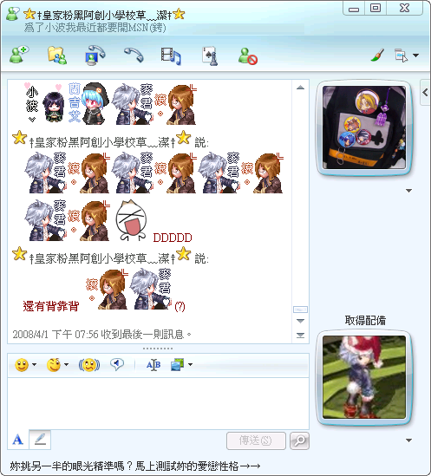The image size is (431, 476).
Task: Click my own display picture with the Santa hat character
Action: (x=364, y=377)
